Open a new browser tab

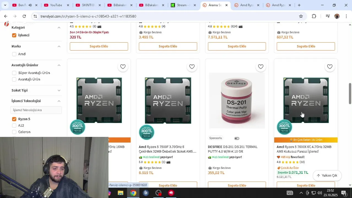pyautogui.click(x=299, y=5)
